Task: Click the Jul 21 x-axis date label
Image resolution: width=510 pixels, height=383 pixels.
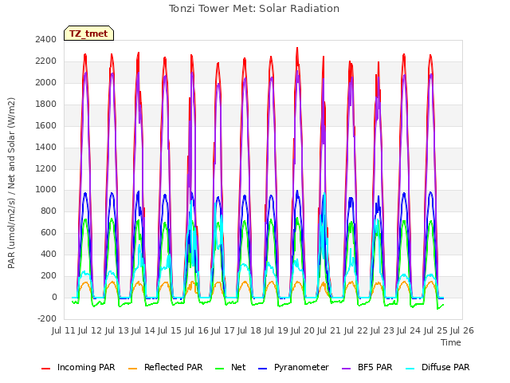Action: click(x=329, y=330)
